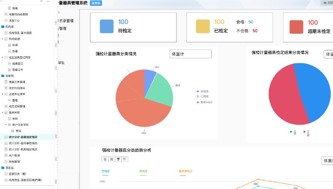Screen dimensions: 333x189
Task: Click the 统计分析-使用单位情况 page icon
Action: coord(6,143)
